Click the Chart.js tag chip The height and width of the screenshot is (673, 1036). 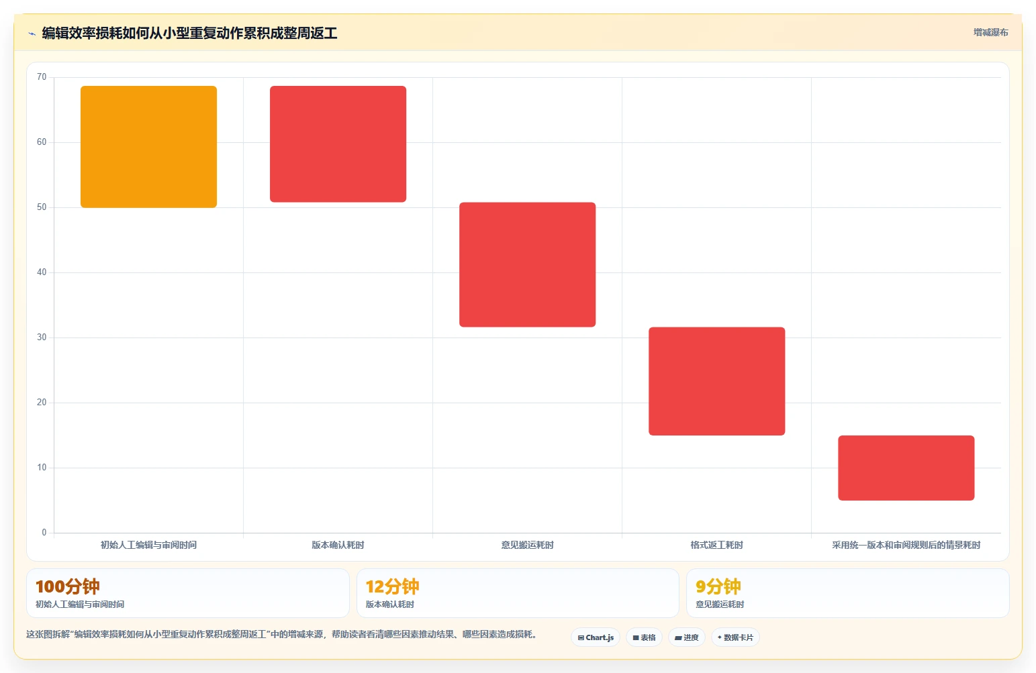point(596,637)
